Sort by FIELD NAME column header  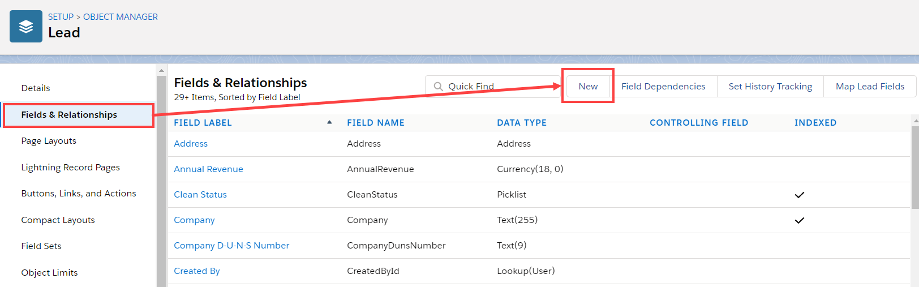pos(376,123)
